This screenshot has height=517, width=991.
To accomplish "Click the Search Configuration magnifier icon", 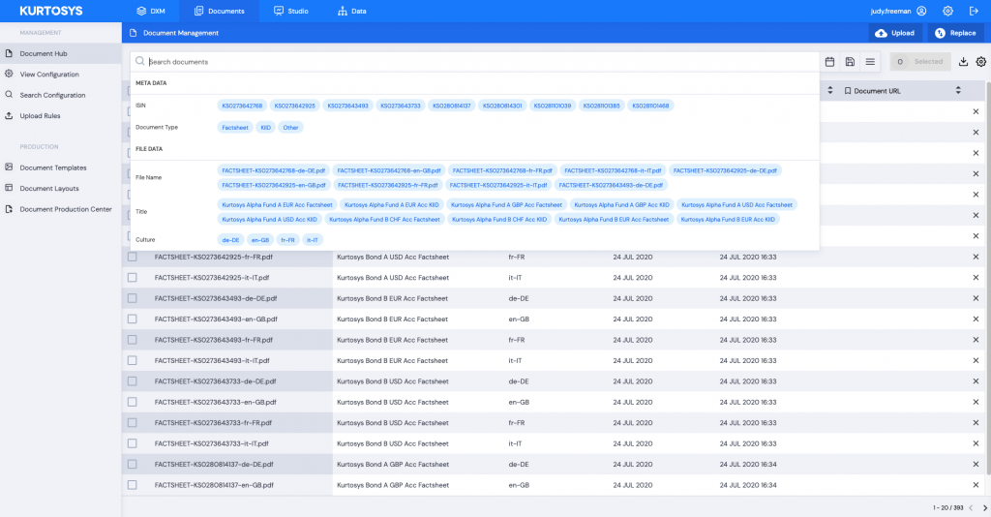I will click(x=9, y=95).
